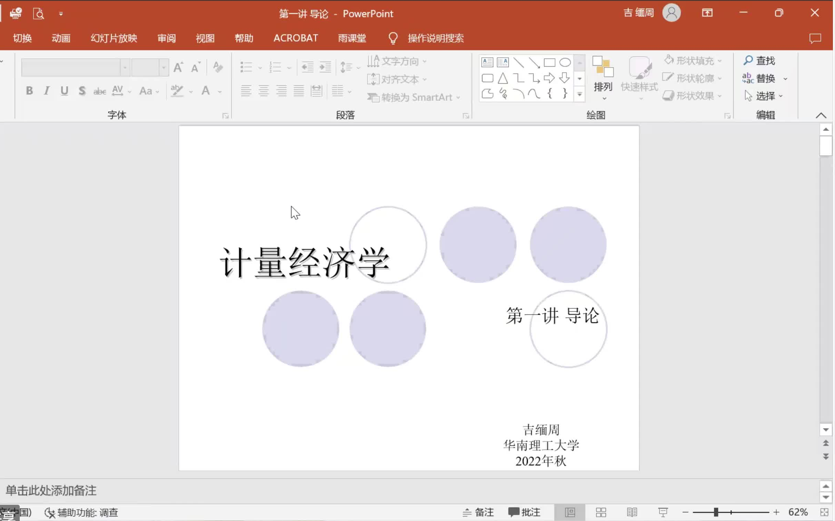Switch to Reading view icon

[632, 512]
